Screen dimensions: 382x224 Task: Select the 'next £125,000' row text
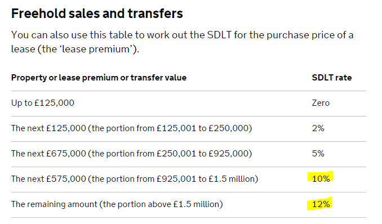click(131, 128)
